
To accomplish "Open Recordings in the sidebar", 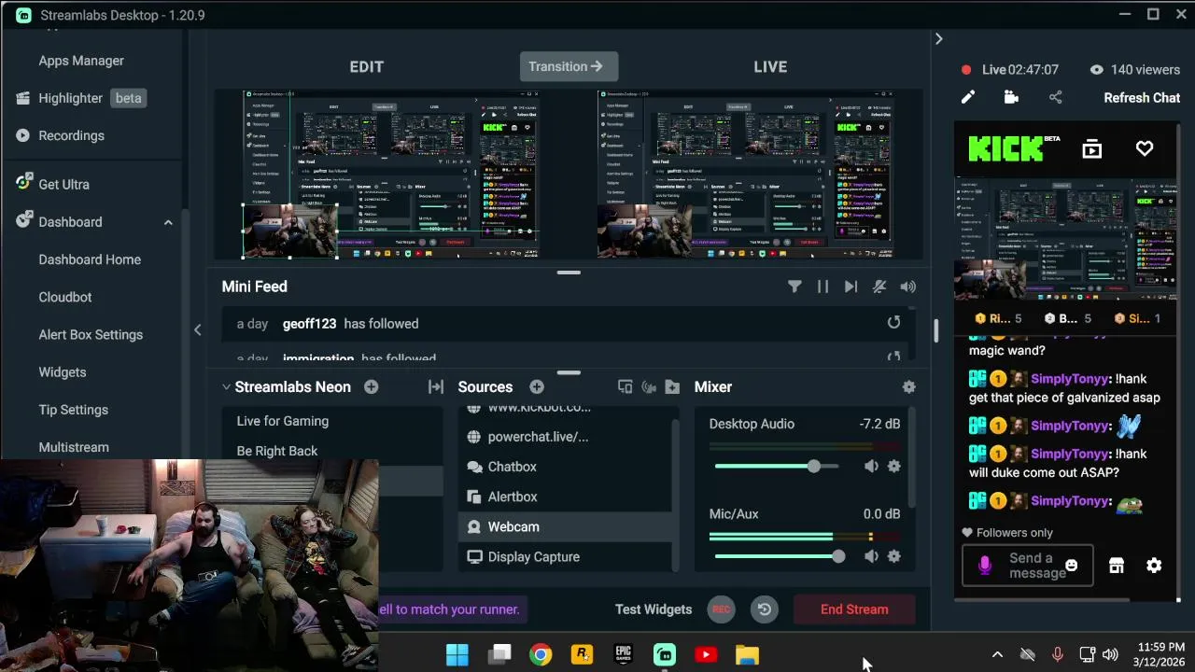I will coord(60,135).
